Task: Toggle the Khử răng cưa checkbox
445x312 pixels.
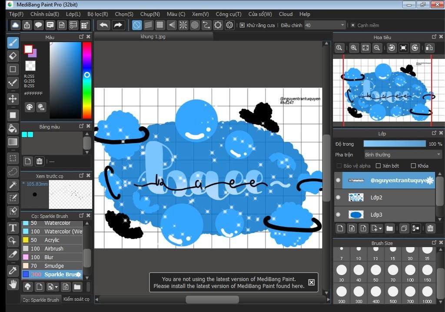Action: point(242,25)
